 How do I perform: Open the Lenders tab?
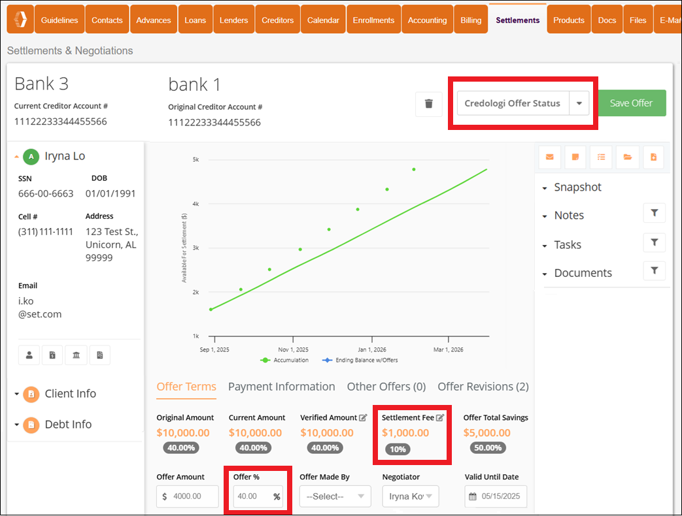(x=233, y=20)
